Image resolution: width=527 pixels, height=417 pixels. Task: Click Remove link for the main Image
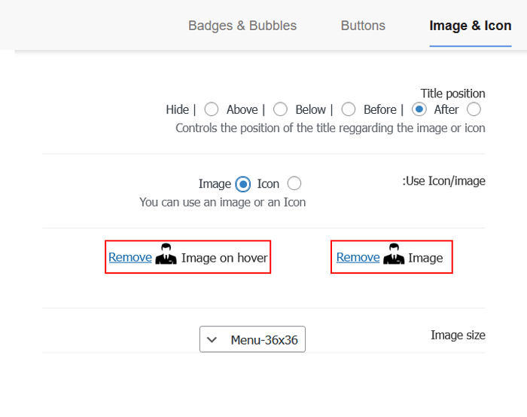[358, 257]
